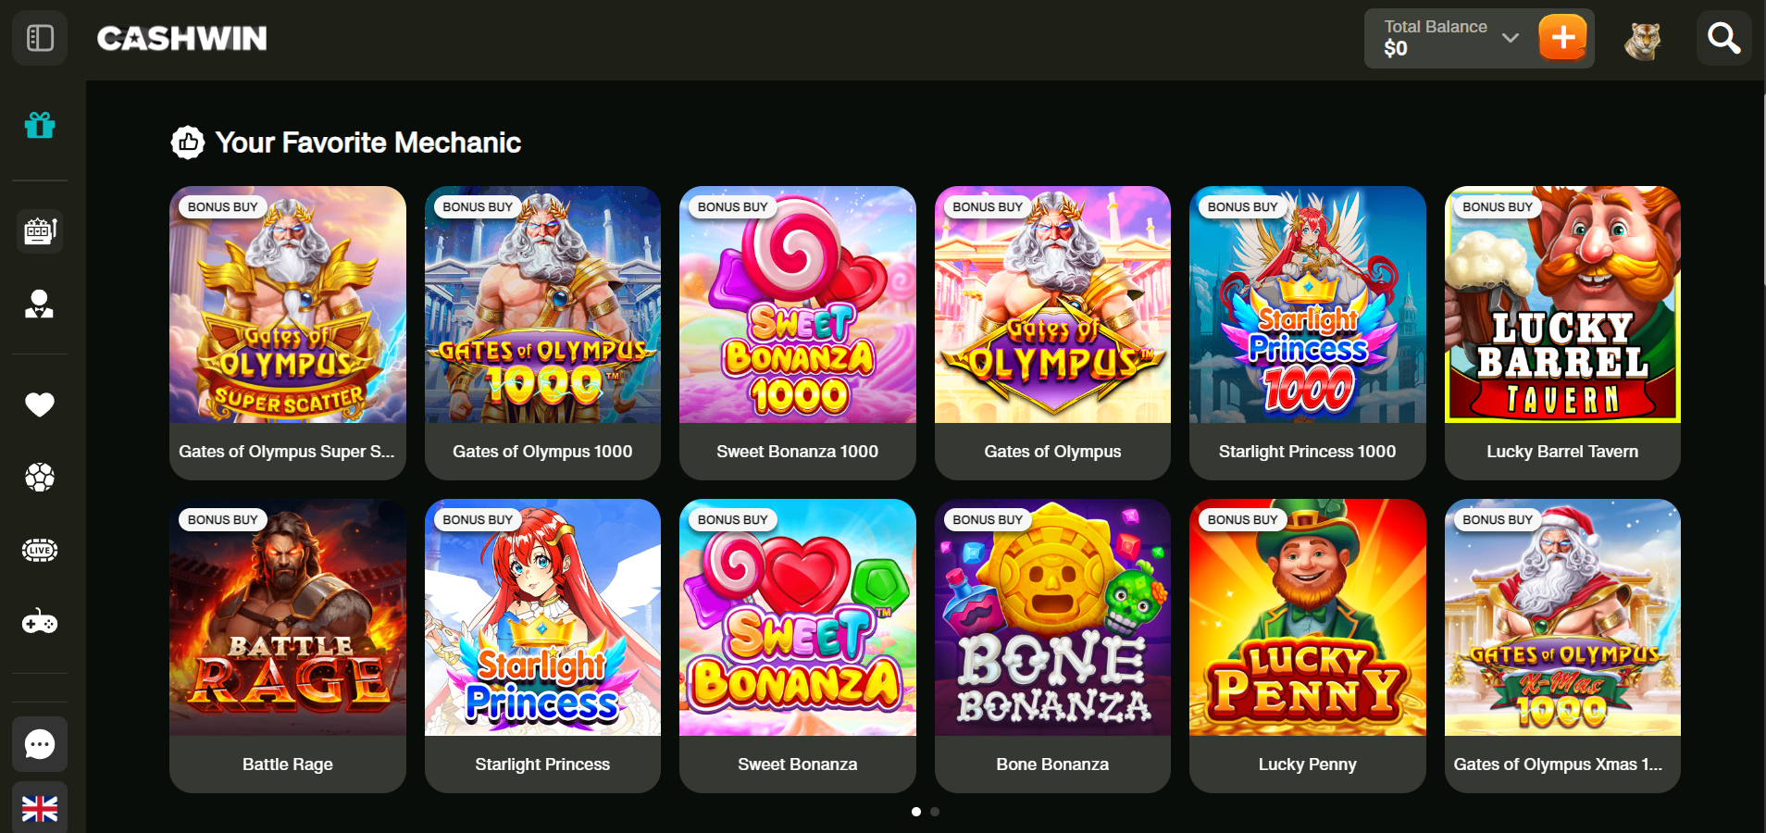The image size is (1766, 833).
Task: Open the slots machine icon in sidebar
Action: point(40,230)
